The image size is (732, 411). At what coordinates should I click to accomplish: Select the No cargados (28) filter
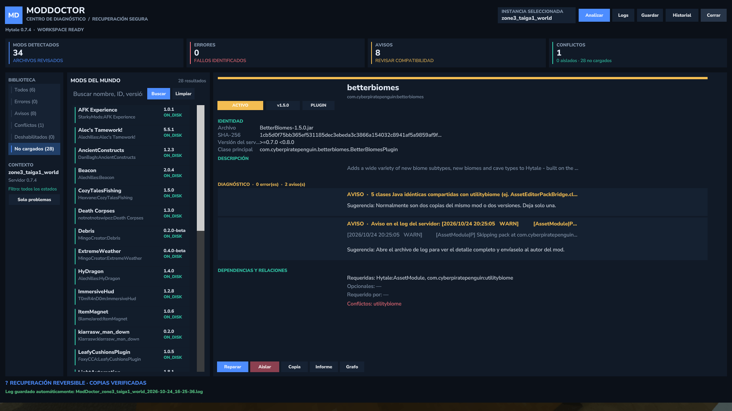pyautogui.click(x=34, y=149)
